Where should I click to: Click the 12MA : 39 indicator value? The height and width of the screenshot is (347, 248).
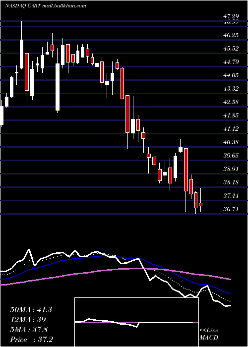[x=28, y=320]
